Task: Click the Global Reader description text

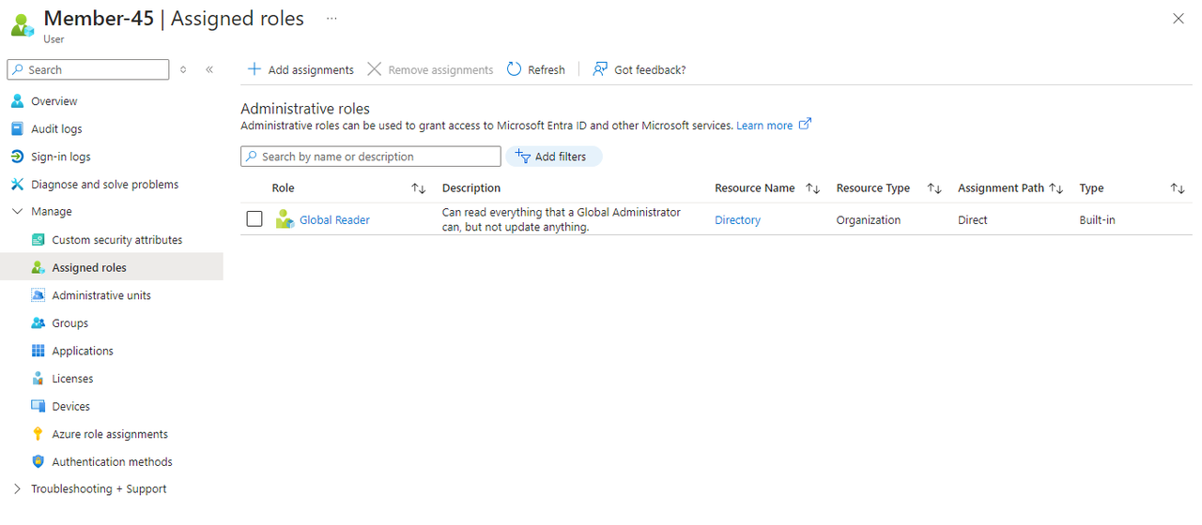Action: coord(562,219)
